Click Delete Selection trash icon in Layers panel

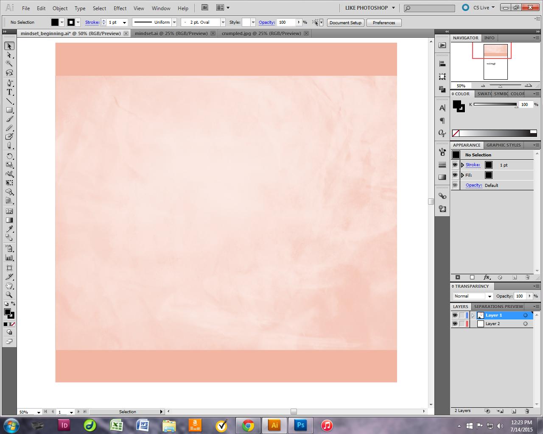pos(527,411)
